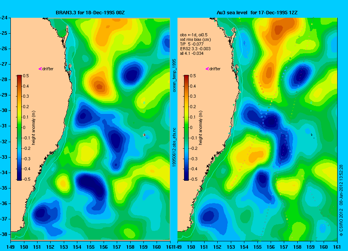Screen dimensions: 348x251
Task: Click the 'sat rms bias (cm)' text
Action: point(196,39)
